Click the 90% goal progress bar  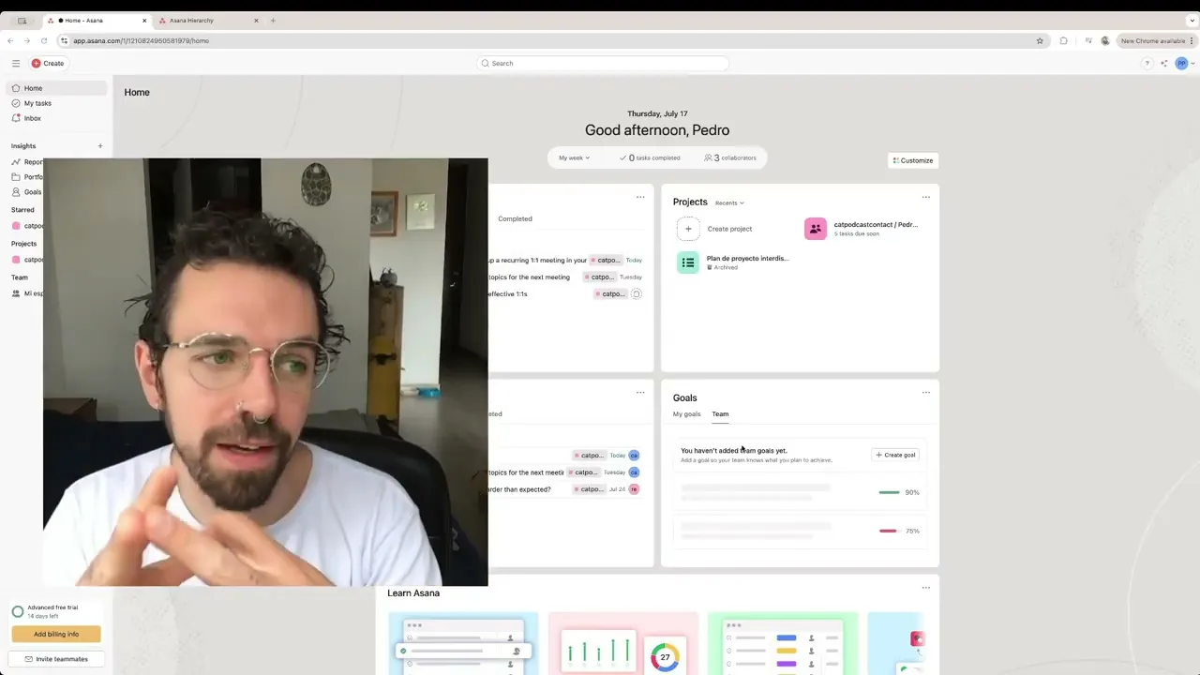click(x=889, y=492)
